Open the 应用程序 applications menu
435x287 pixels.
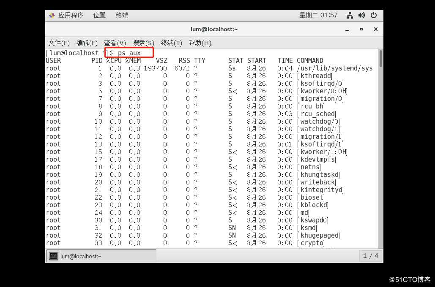pyautogui.click(x=71, y=15)
